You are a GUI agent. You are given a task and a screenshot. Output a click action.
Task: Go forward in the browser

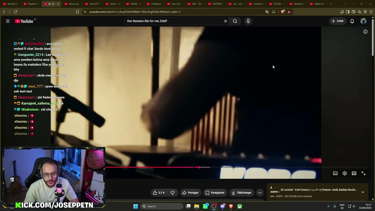click(10, 12)
